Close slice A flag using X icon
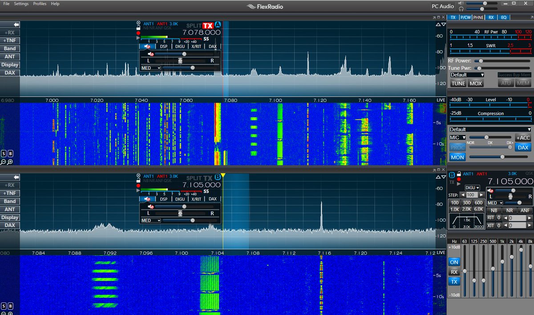Viewport: 534px width, 315px height. tap(138, 23)
